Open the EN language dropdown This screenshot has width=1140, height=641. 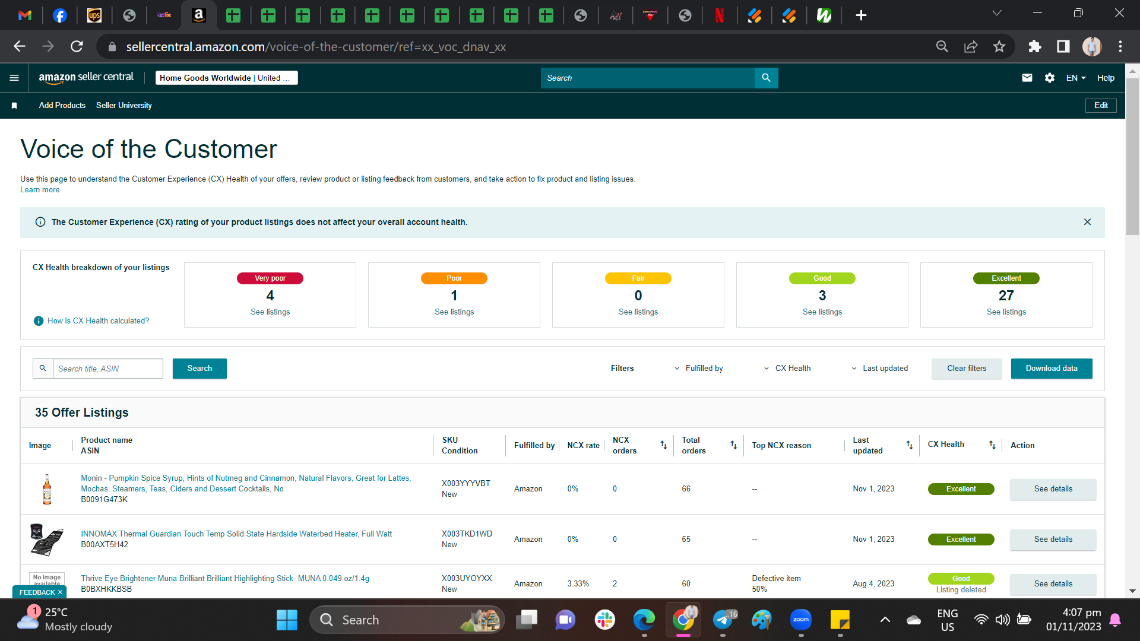(1076, 78)
